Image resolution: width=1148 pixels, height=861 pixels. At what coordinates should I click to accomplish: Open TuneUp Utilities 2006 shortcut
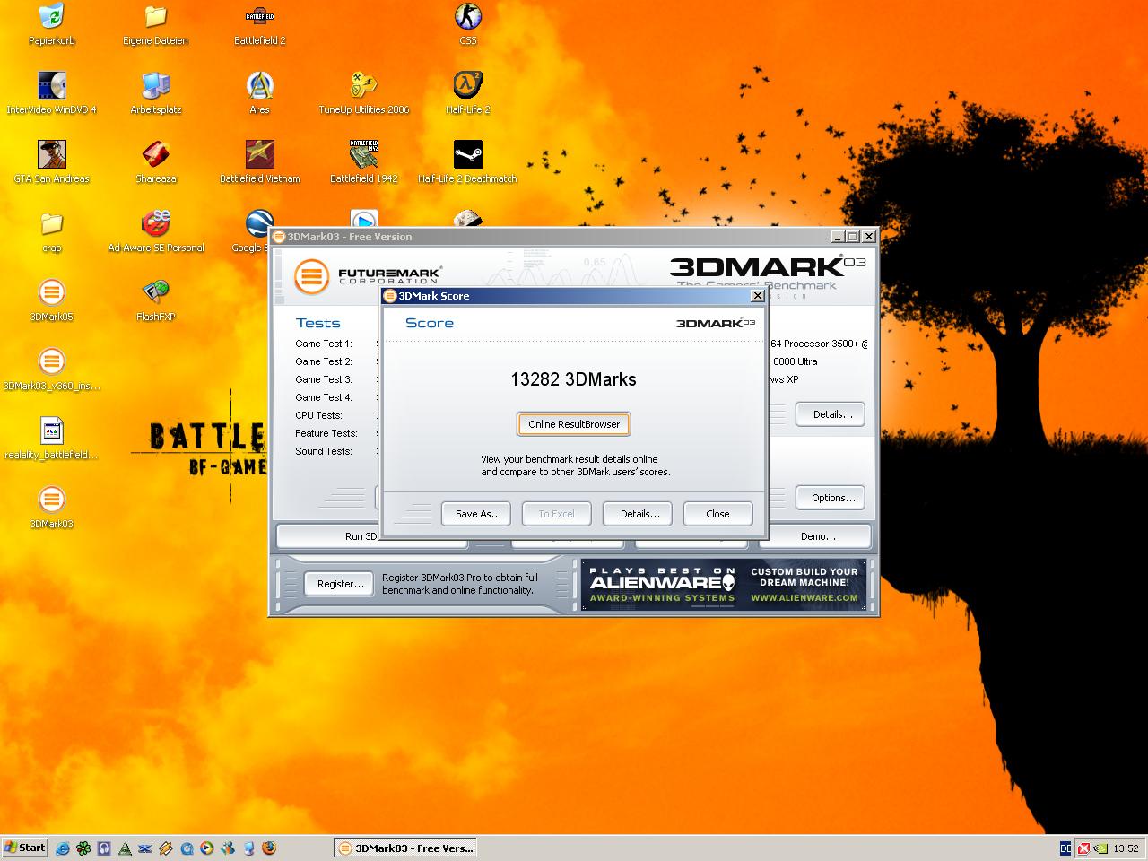[x=363, y=93]
